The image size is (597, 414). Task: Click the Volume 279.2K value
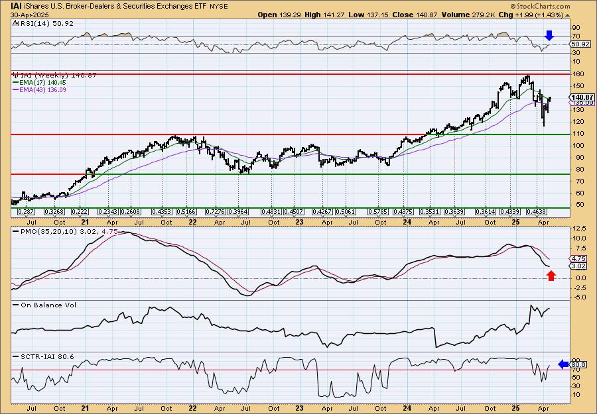coord(467,15)
